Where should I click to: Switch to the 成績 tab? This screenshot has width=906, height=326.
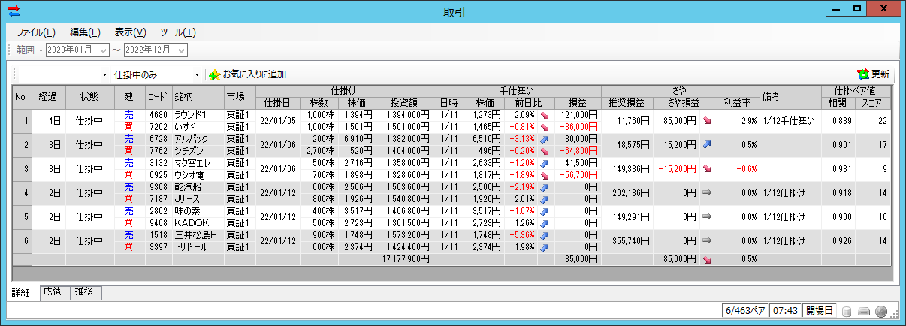[52, 292]
